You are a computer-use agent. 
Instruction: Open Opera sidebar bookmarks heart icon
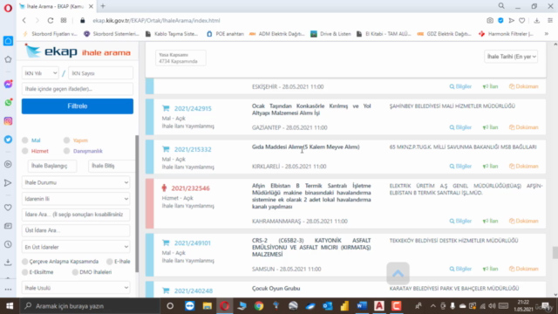click(x=8, y=208)
